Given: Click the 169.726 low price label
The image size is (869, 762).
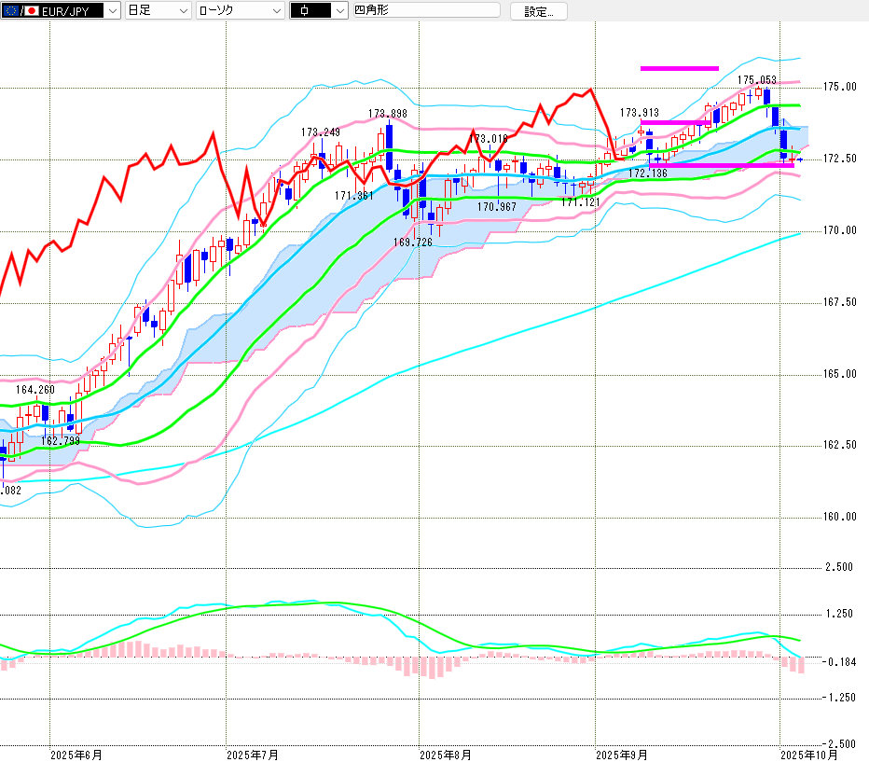Looking at the screenshot, I should click(x=412, y=242).
